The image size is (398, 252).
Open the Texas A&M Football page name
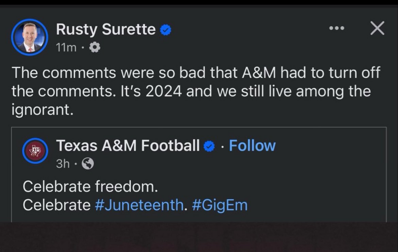(128, 146)
